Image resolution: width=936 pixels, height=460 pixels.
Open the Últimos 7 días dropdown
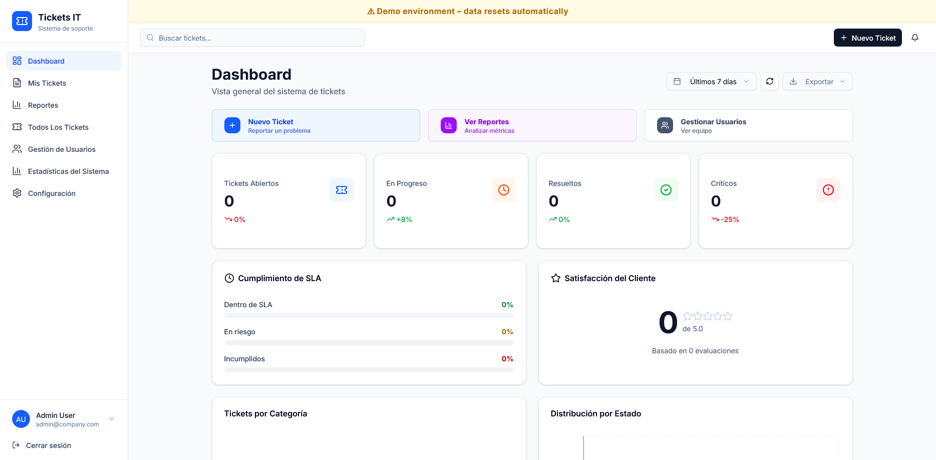[x=711, y=81]
